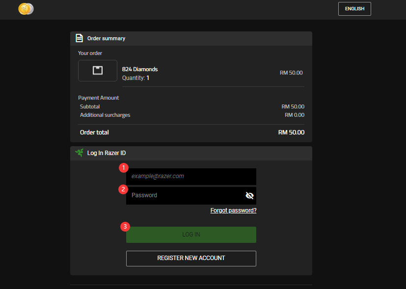
Task: Click the Additional surcharges row label
Action: tap(105, 115)
